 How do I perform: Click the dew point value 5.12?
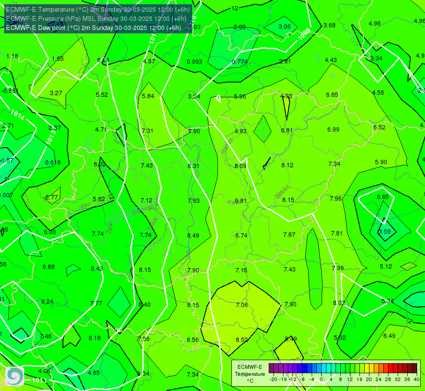pyautogui.click(x=385, y=266)
